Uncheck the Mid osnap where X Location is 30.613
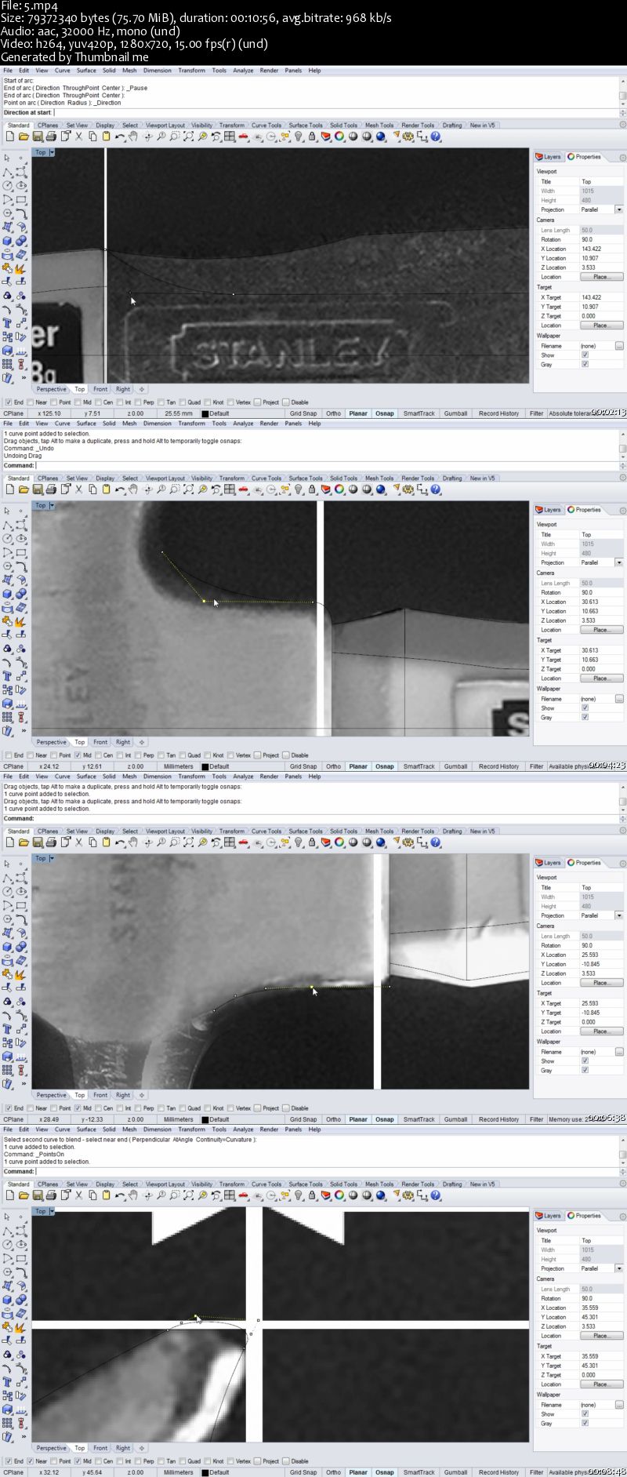The width and height of the screenshot is (627, 1477). pos(78,755)
